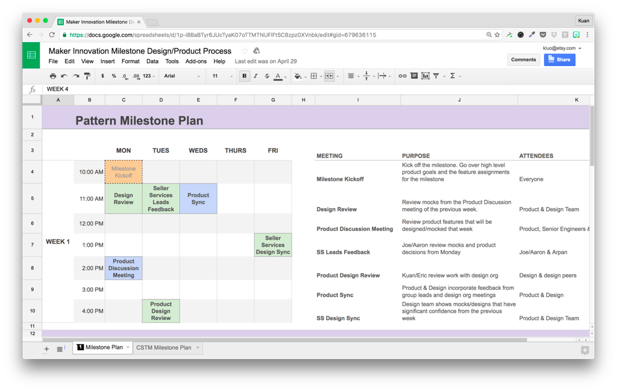Click the Comments button
Viewport: 617px width, 391px height.
click(x=524, y=60)
